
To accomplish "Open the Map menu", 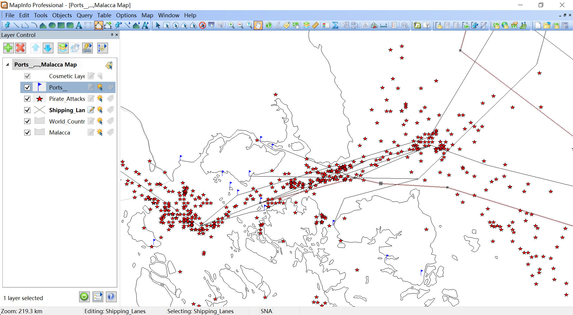I will (147, 15).
